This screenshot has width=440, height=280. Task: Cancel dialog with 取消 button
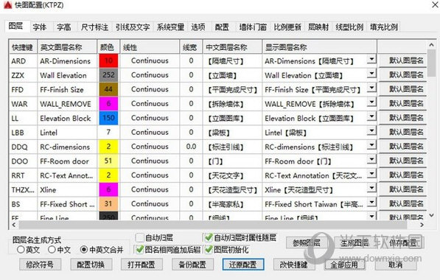(x=396, y=265)
